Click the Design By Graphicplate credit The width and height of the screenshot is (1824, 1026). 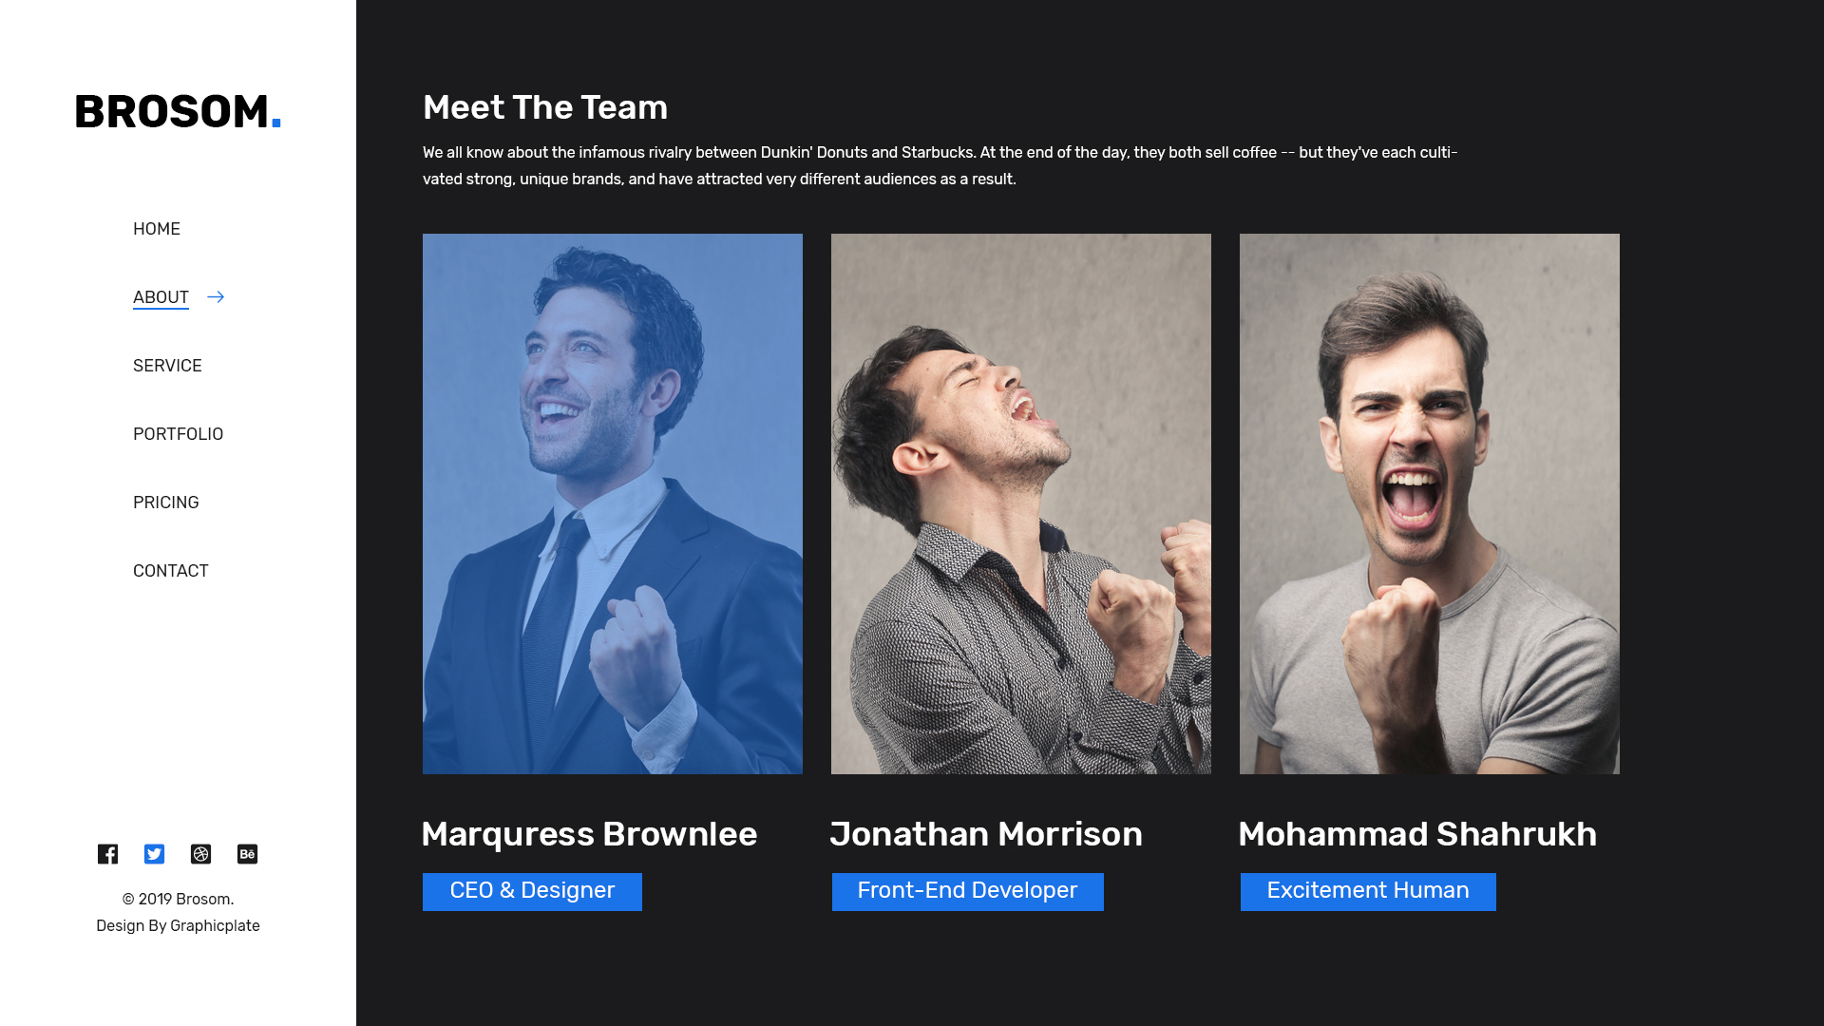pyautogui.click(x=178, y=925)
